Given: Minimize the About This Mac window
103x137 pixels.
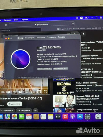Looking at the screenshot, I should pyautogui.click(x=9, y=39).
